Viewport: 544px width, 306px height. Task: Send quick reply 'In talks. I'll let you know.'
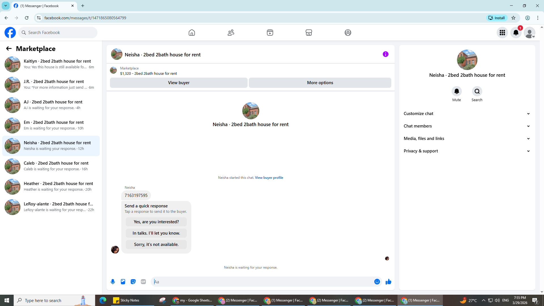tap(156, 233)
